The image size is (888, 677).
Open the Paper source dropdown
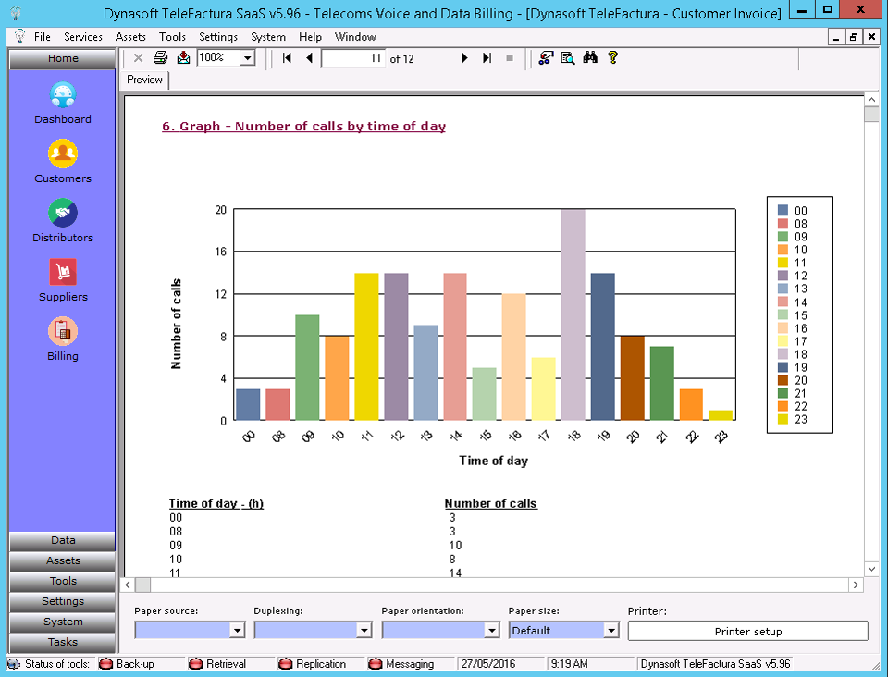[x=237, y=631]
